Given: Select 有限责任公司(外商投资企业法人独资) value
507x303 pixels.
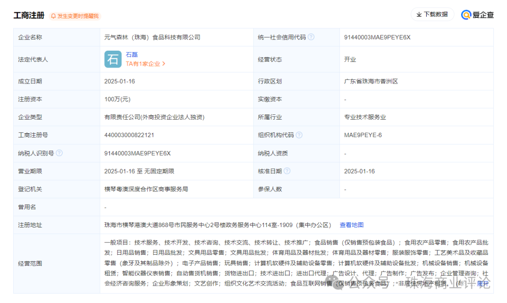Looking at the screenshot, I should click(154, 117).
